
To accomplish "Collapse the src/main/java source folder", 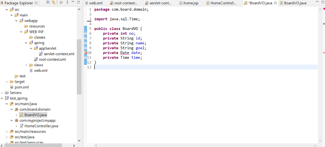I will click(6, 104).
